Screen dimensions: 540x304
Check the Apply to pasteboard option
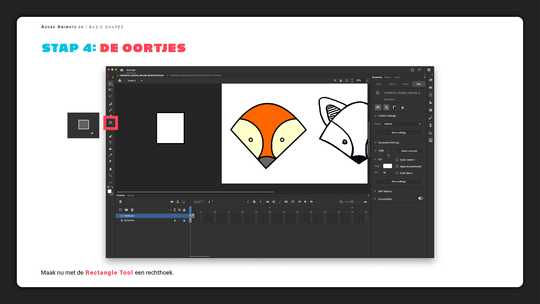coord(397,167)
